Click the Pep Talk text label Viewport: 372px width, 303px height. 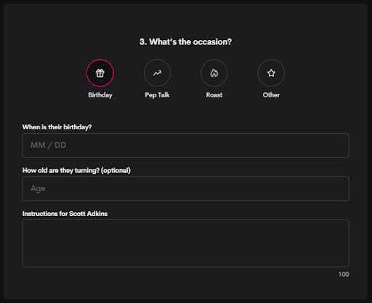pos(157,95)
